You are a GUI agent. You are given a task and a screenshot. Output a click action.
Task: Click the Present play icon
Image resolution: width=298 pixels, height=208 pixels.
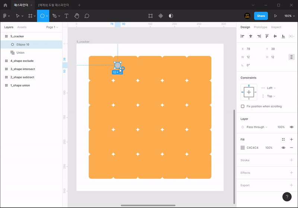click(275, 16)
